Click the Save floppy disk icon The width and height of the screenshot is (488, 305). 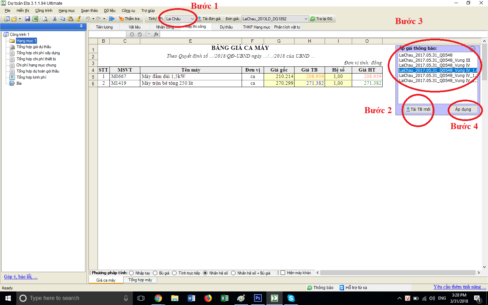click(27, 19)
